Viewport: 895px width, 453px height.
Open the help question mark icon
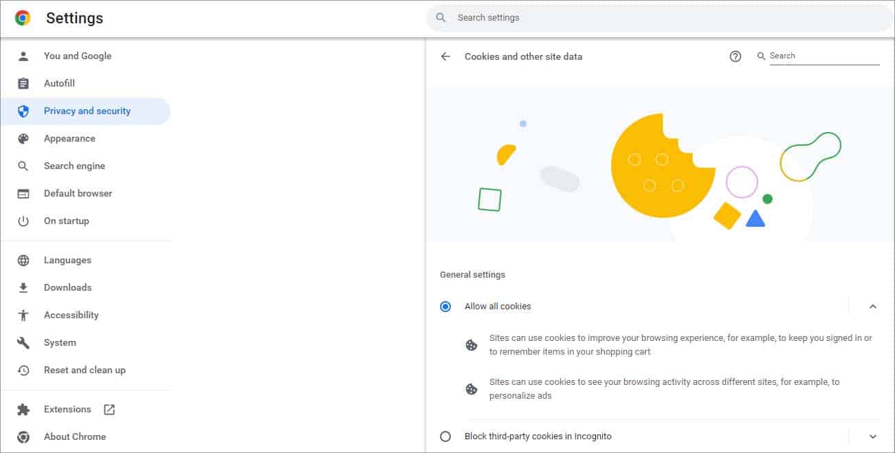[736, 56]
